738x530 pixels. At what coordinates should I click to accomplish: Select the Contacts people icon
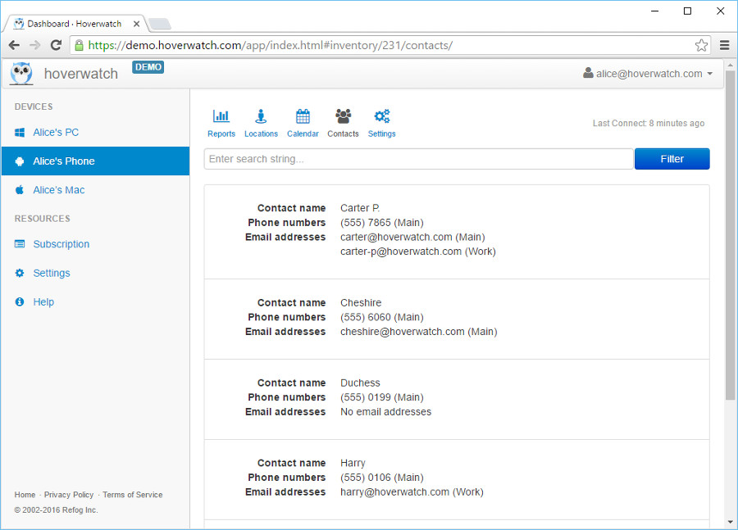(x=343, y=116)
